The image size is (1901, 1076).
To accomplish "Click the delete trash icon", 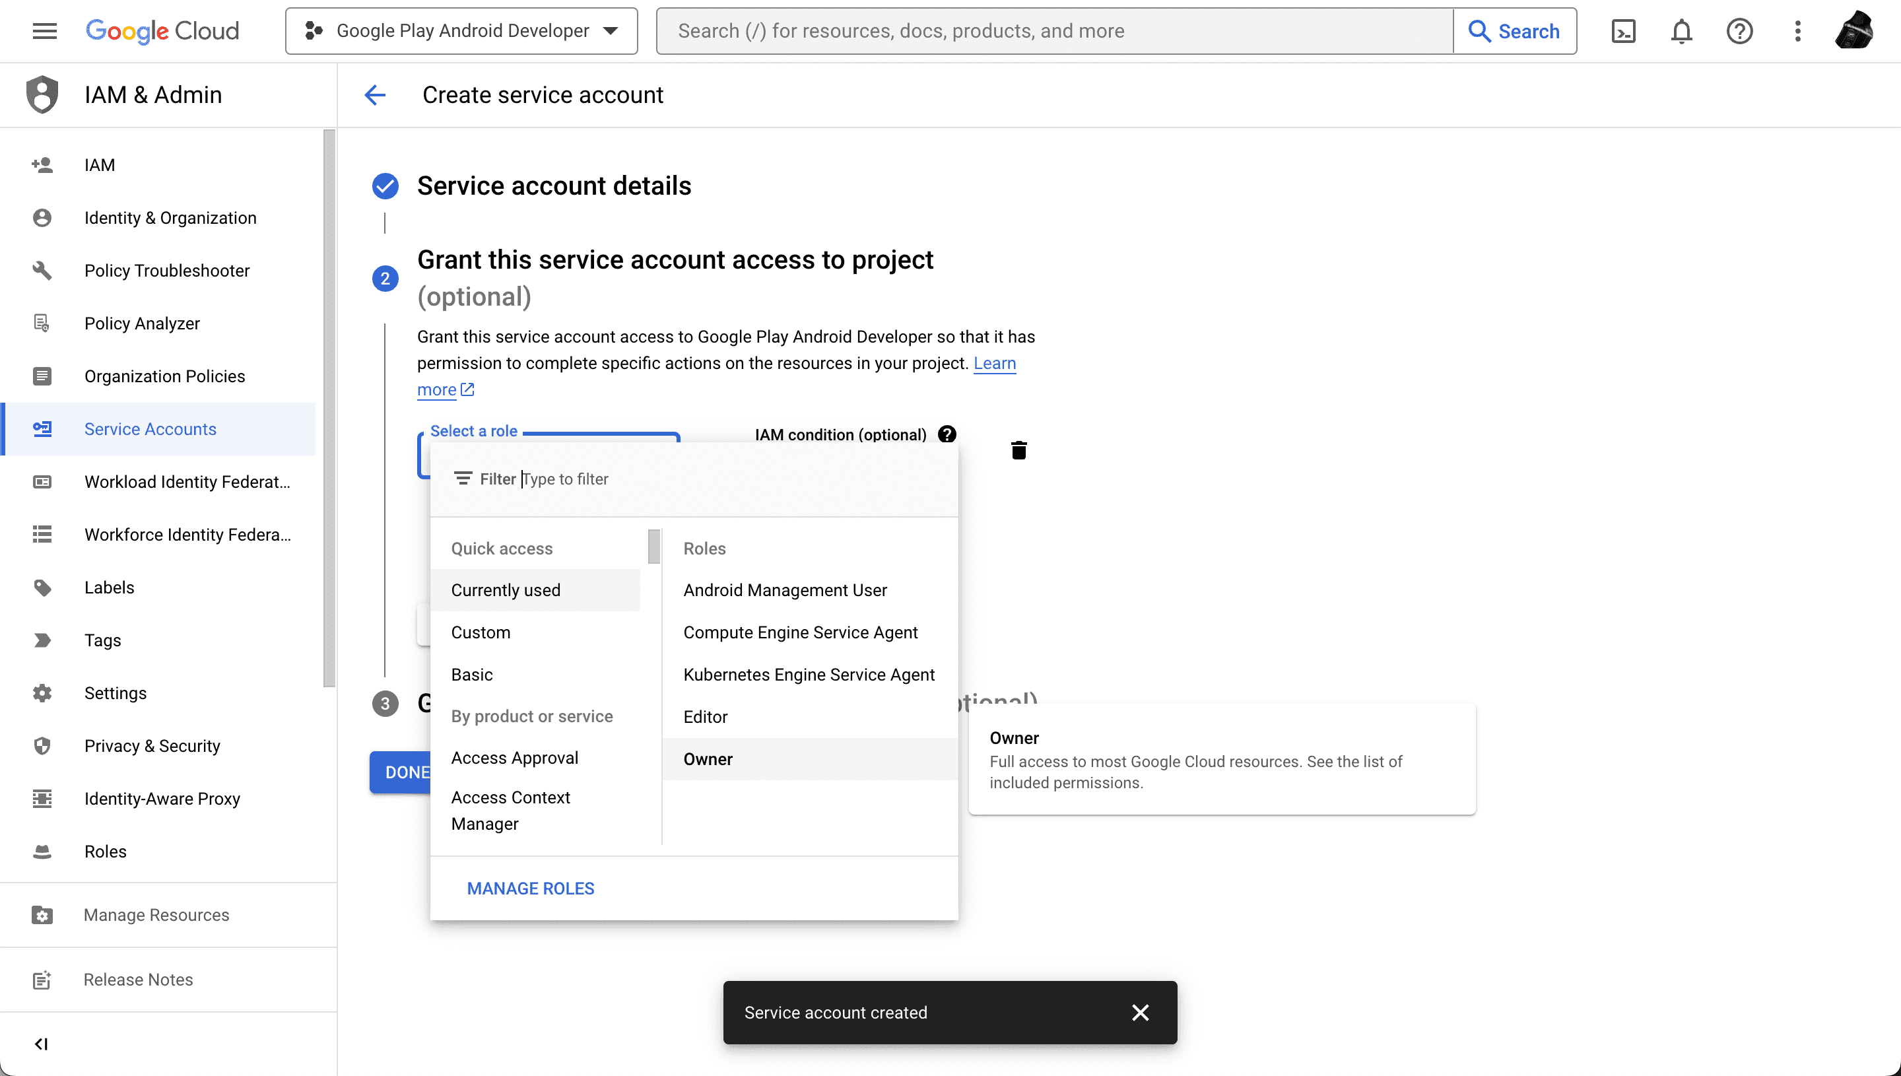I will (1017, 449).
